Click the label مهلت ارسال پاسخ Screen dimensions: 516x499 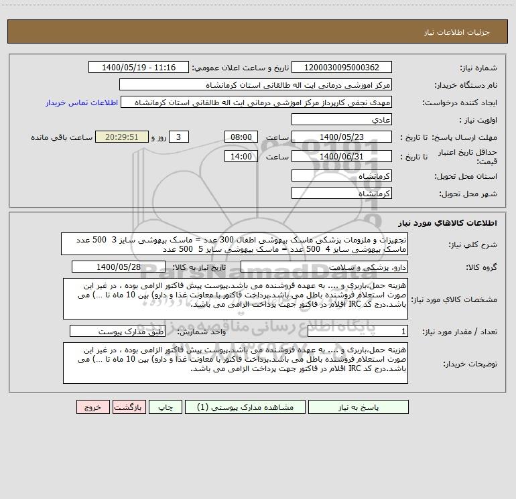tap(464, 137)
